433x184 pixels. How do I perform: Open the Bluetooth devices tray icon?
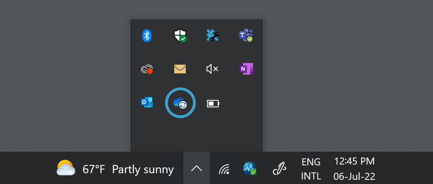(146, 36)
